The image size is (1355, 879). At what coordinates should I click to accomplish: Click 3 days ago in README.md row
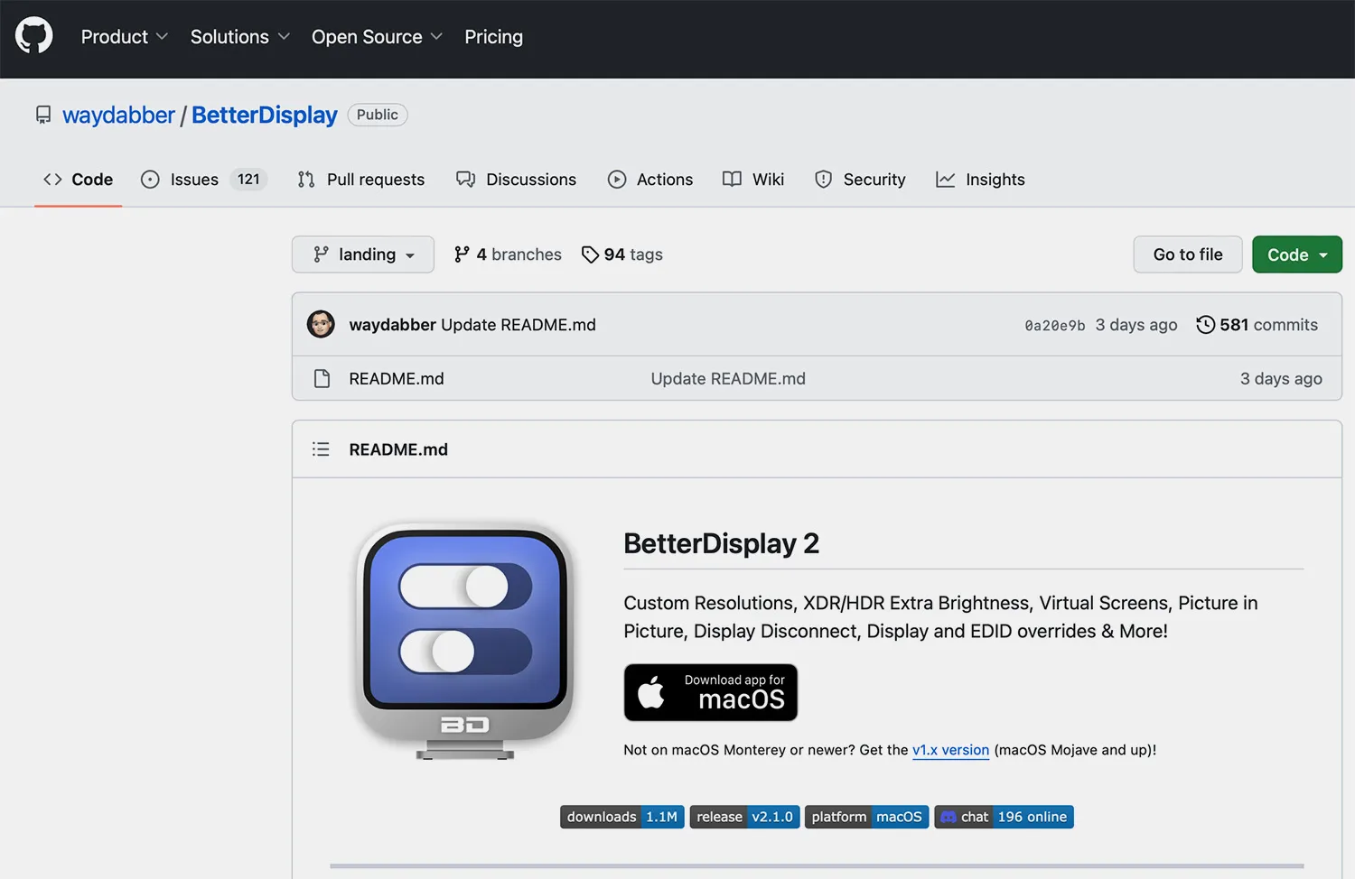coord(1281,379)
